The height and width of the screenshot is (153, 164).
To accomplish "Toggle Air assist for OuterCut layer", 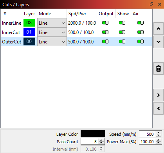I will coord(141,41).
